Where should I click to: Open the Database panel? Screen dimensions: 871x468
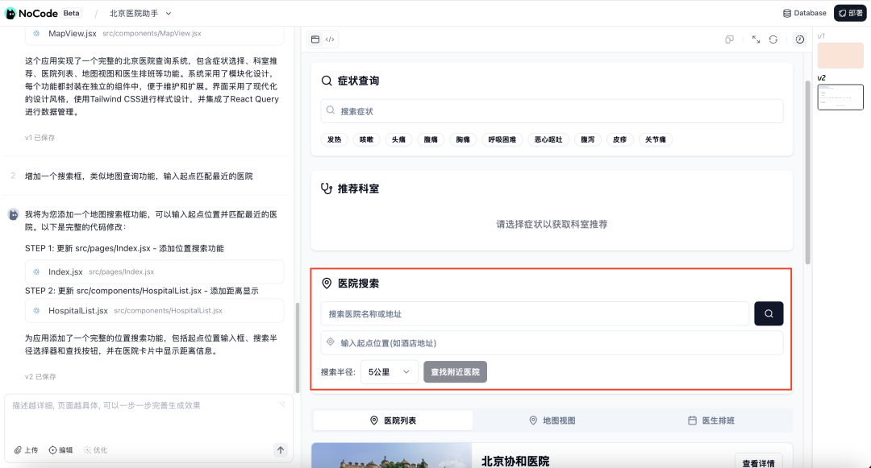(x=805, y=13)
